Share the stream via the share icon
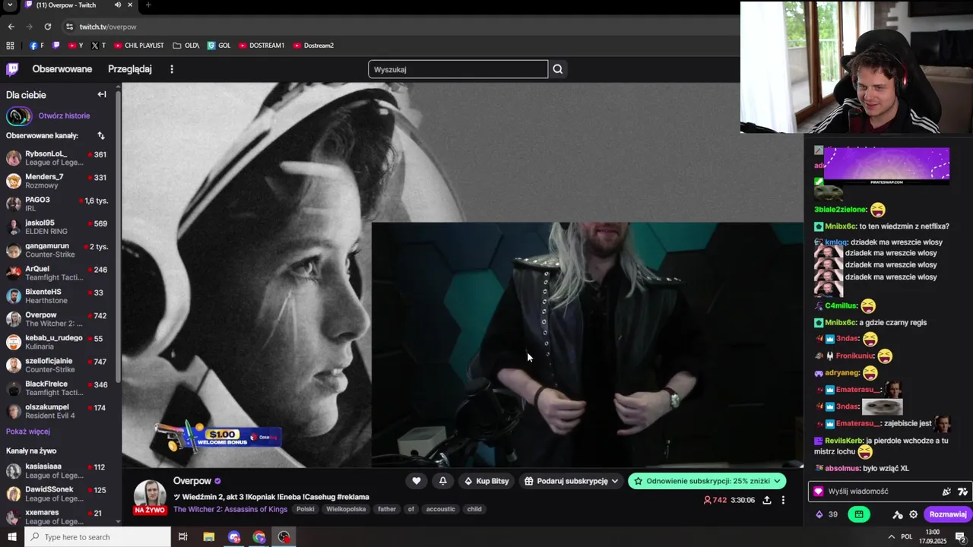The image size is (973, 547). click(767, 500)
